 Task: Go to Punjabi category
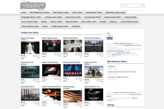click(103, 22)
